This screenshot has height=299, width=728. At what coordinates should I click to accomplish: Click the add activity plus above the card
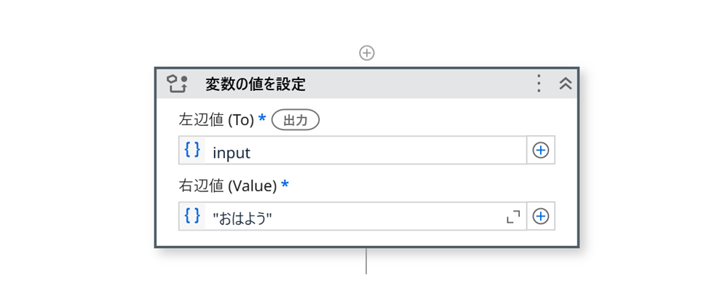[367, 53]
